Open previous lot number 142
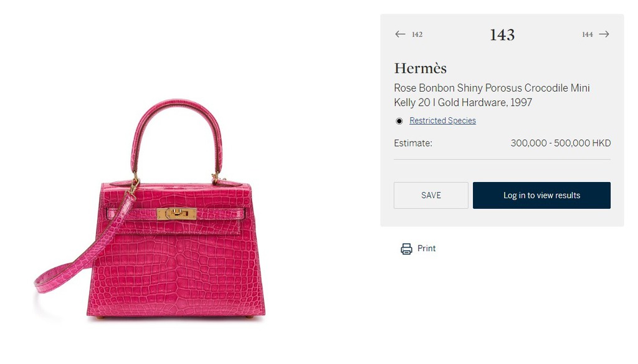The height and width of the screenshot is (364, 638). pos(417,35)
